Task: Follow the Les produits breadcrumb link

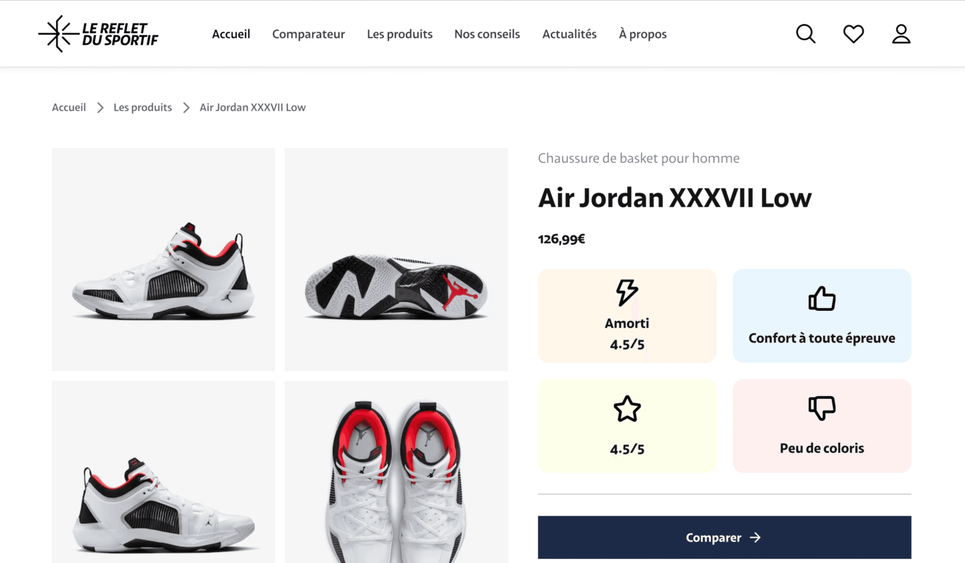Action: [142, 108]
